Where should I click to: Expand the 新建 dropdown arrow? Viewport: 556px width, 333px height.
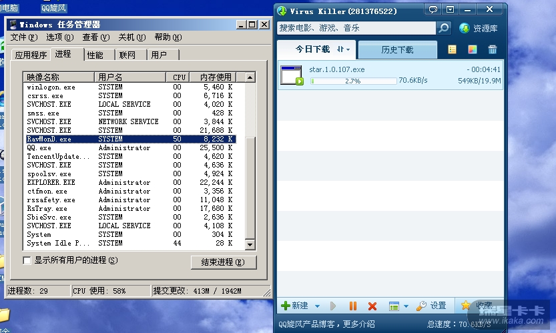[317, 306]
